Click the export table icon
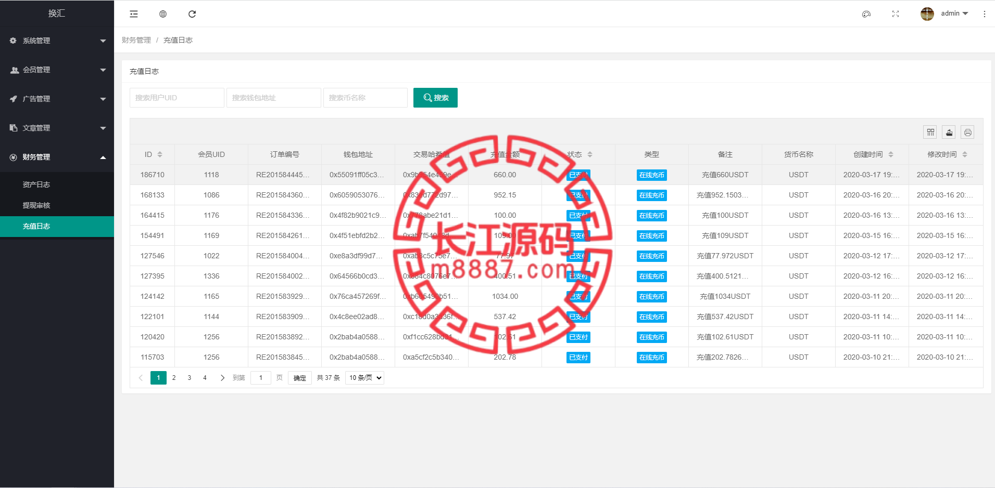Viewport: 995px width, 488px height. click(949, 133)
